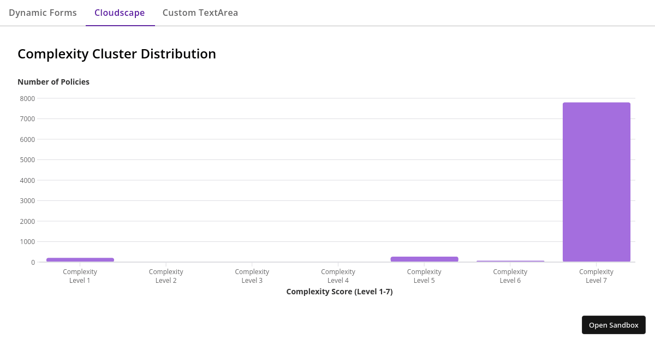This screenshot has width=655, height=344.
Task: Select the Complexity Score axis label
Action: (x=340, y=291)
